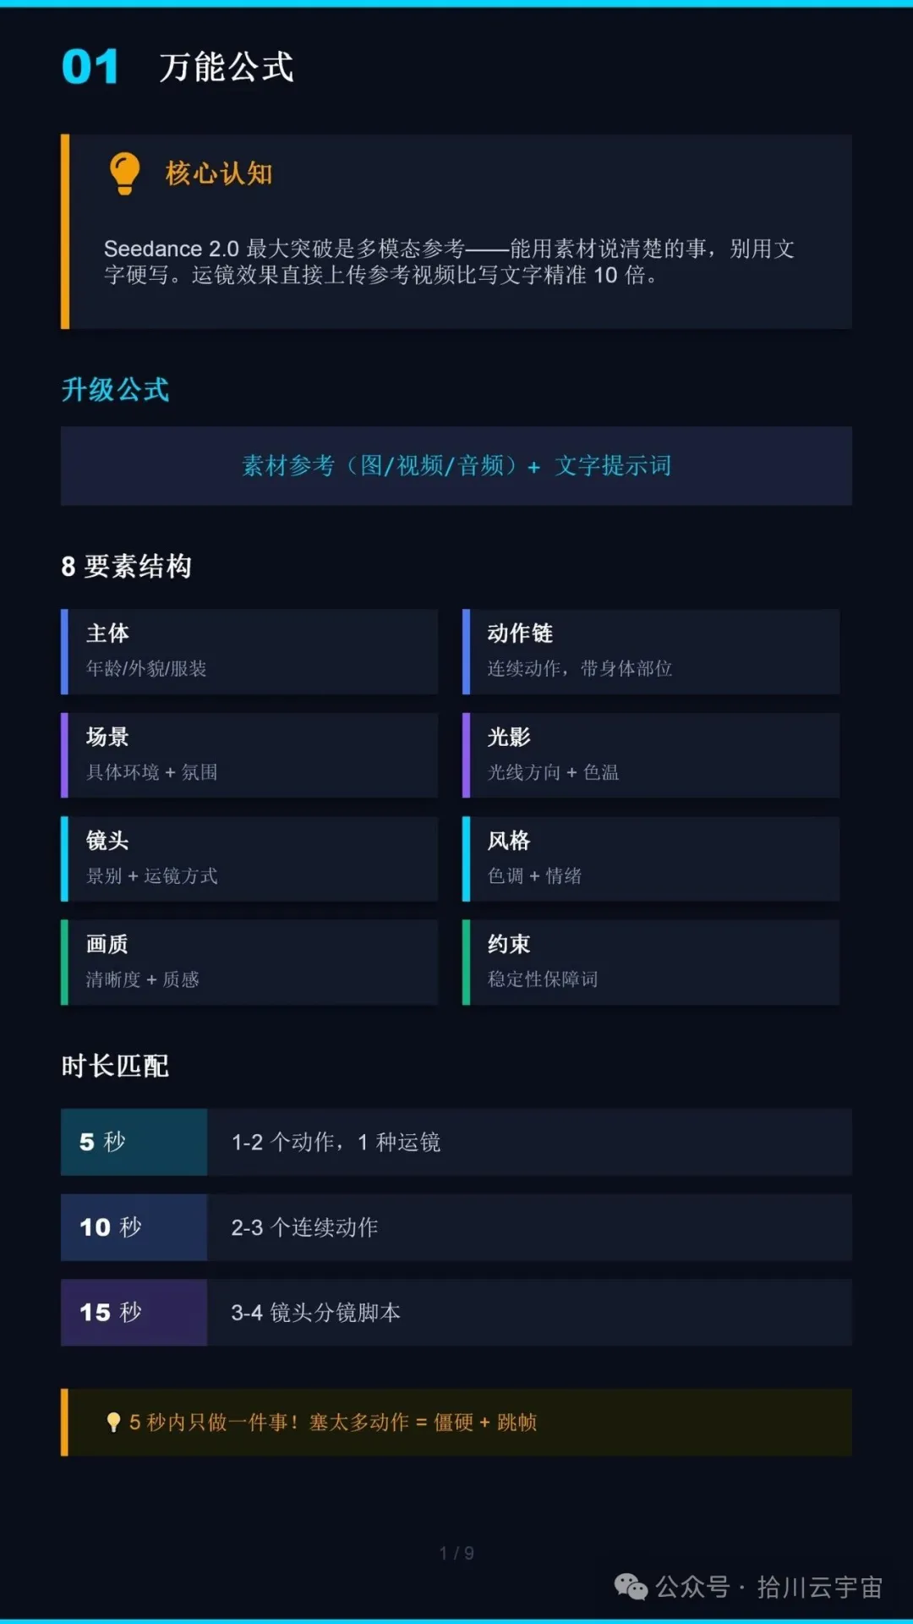The height and width of the screenshot is (1624, 913).
Task: Click the 时长匹配 heading
Action: point(115,1066)
